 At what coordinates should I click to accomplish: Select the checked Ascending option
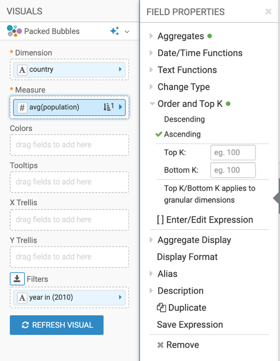[x=182, y=134]
